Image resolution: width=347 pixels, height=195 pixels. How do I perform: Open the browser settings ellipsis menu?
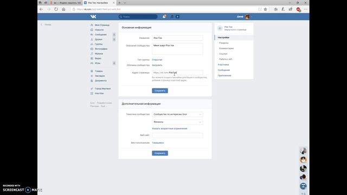pyautogui.click(x=306, y=9)
